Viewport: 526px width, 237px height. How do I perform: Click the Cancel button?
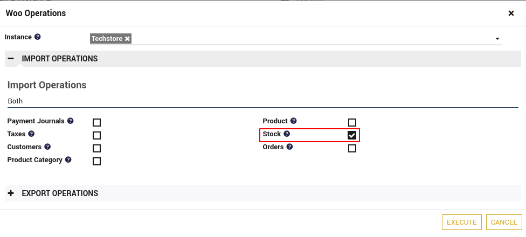coord(504,222)
